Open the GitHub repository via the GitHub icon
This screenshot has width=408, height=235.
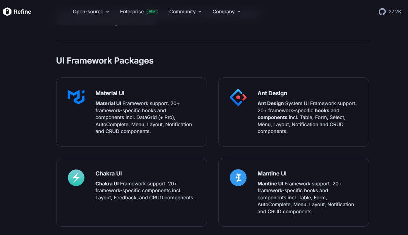tap(382, 11)
